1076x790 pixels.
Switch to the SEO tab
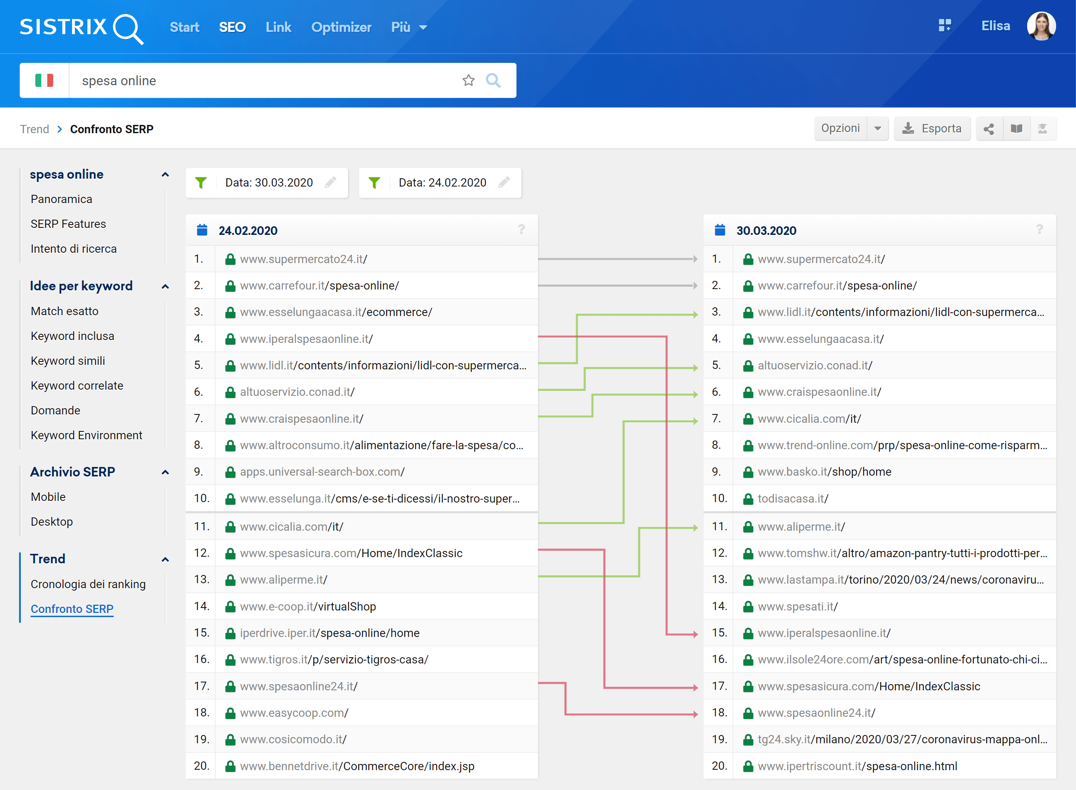point(232,27)
